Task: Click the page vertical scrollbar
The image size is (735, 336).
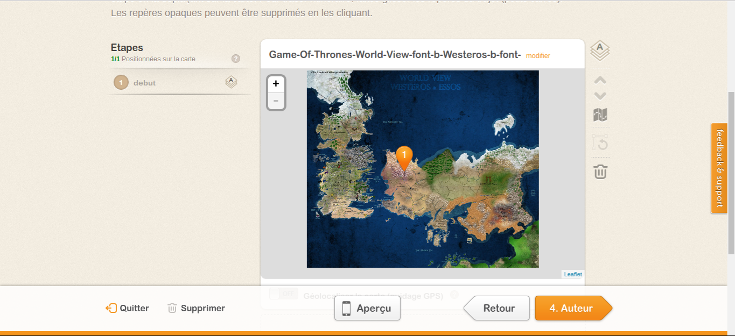Action: coord(731,172)
